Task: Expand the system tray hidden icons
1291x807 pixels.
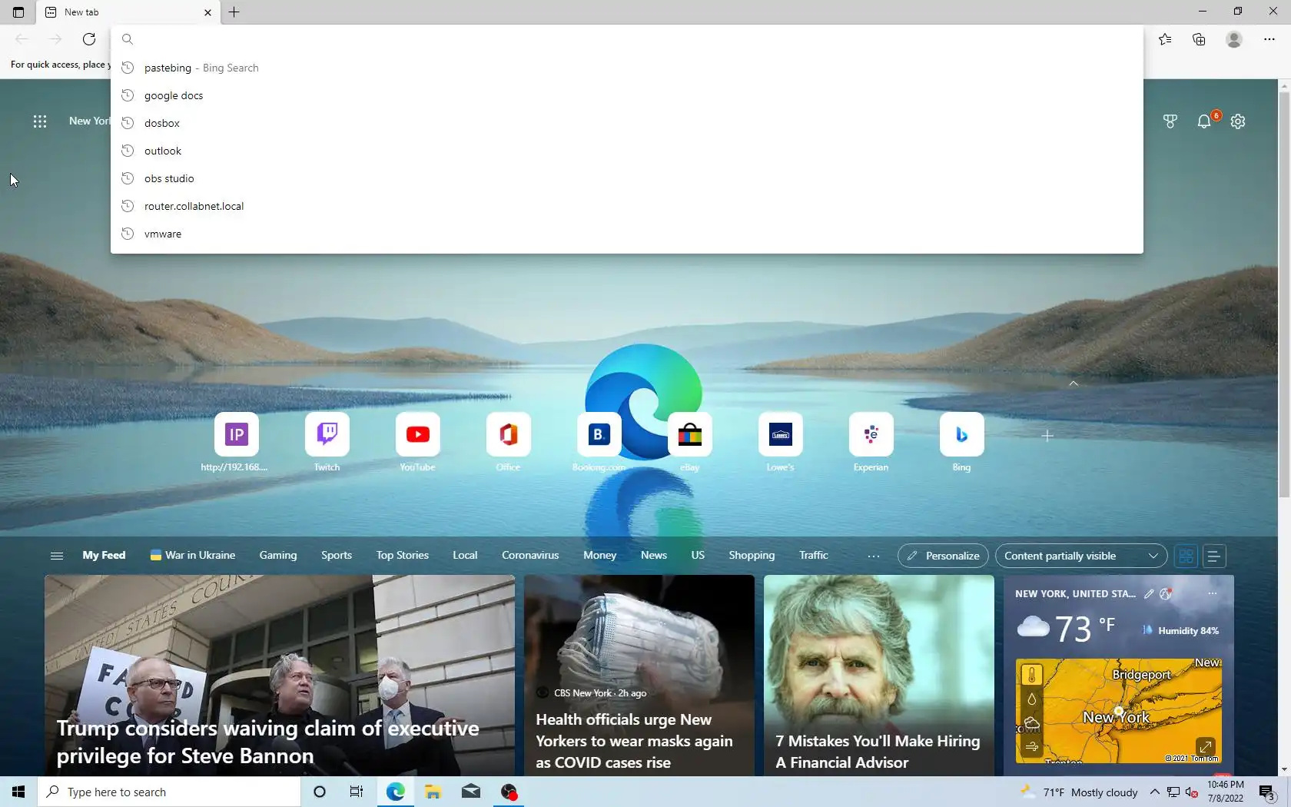Action: click(x=1154, y=792)
